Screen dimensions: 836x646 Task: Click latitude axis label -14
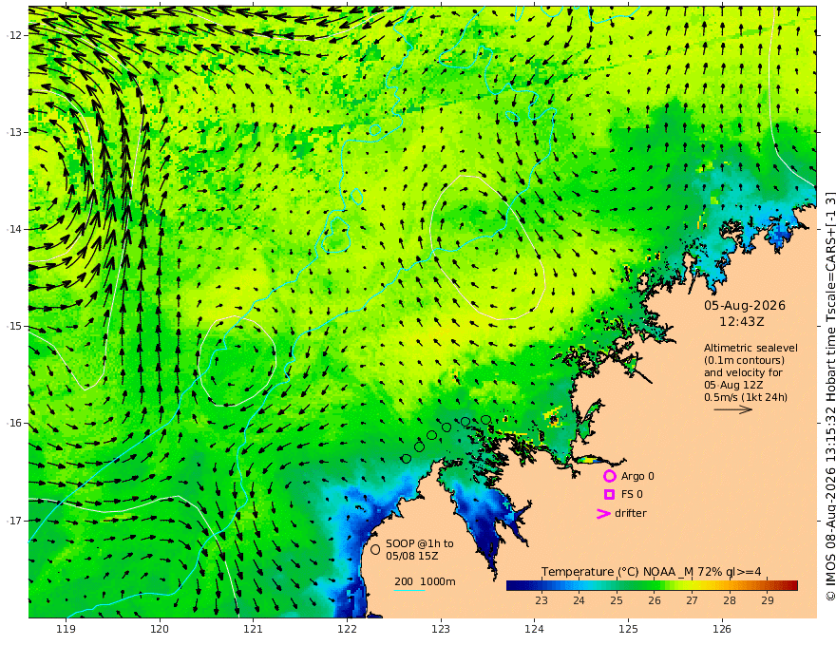coord(14,229)
